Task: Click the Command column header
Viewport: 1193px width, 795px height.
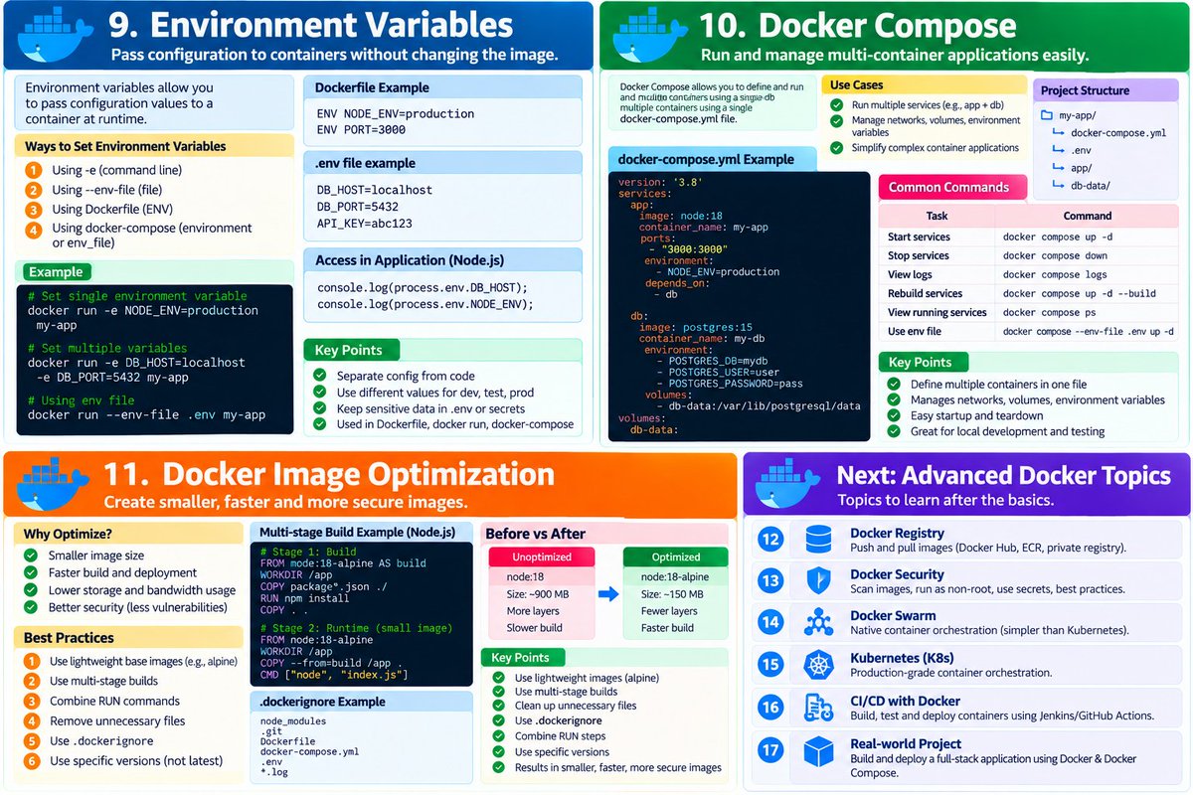Action: point(1088,216)
